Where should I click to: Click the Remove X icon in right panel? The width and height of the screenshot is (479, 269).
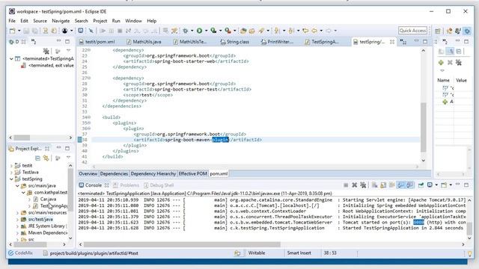450,63
